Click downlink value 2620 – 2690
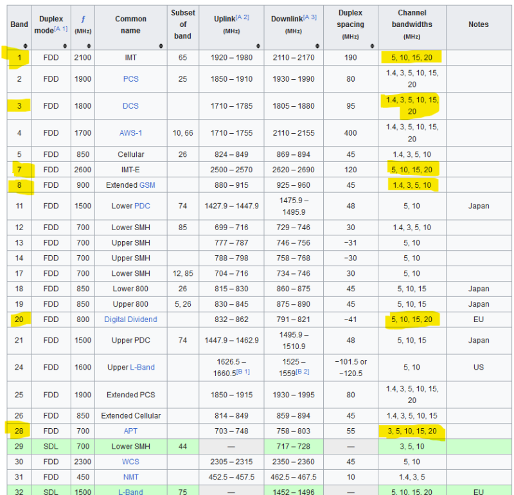Viewport: 514px width, 495px height. (294, 170)
